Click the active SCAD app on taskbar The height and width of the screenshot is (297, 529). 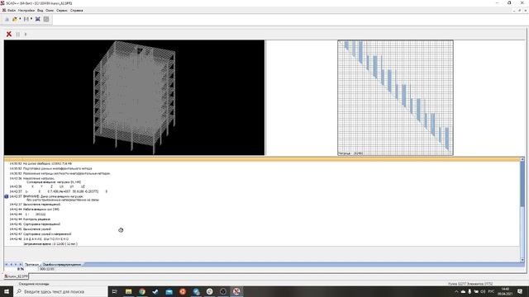pyautogui.click(x=236, y=291)
